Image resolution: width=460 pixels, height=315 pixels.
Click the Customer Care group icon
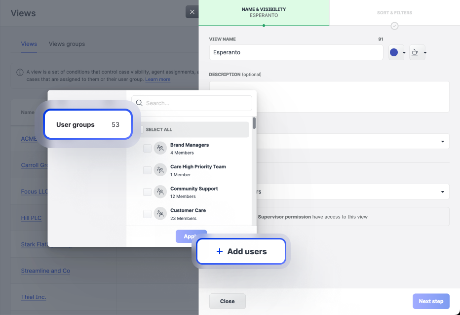point(160,214)
